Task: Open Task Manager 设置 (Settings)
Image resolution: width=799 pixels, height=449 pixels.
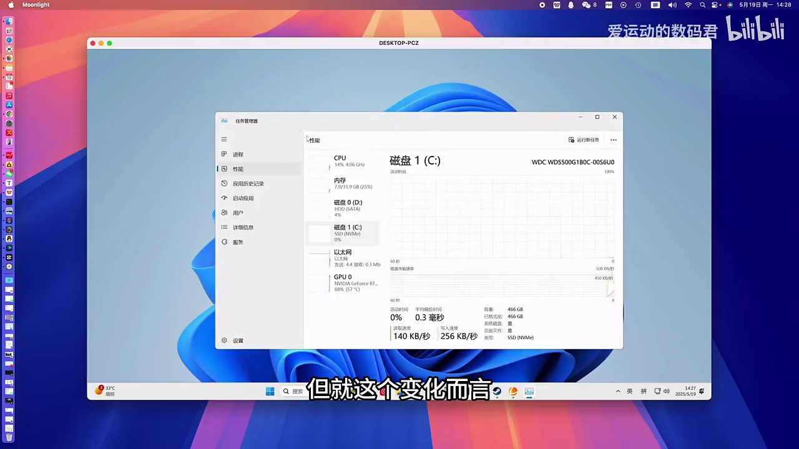Action: point(259,340)
